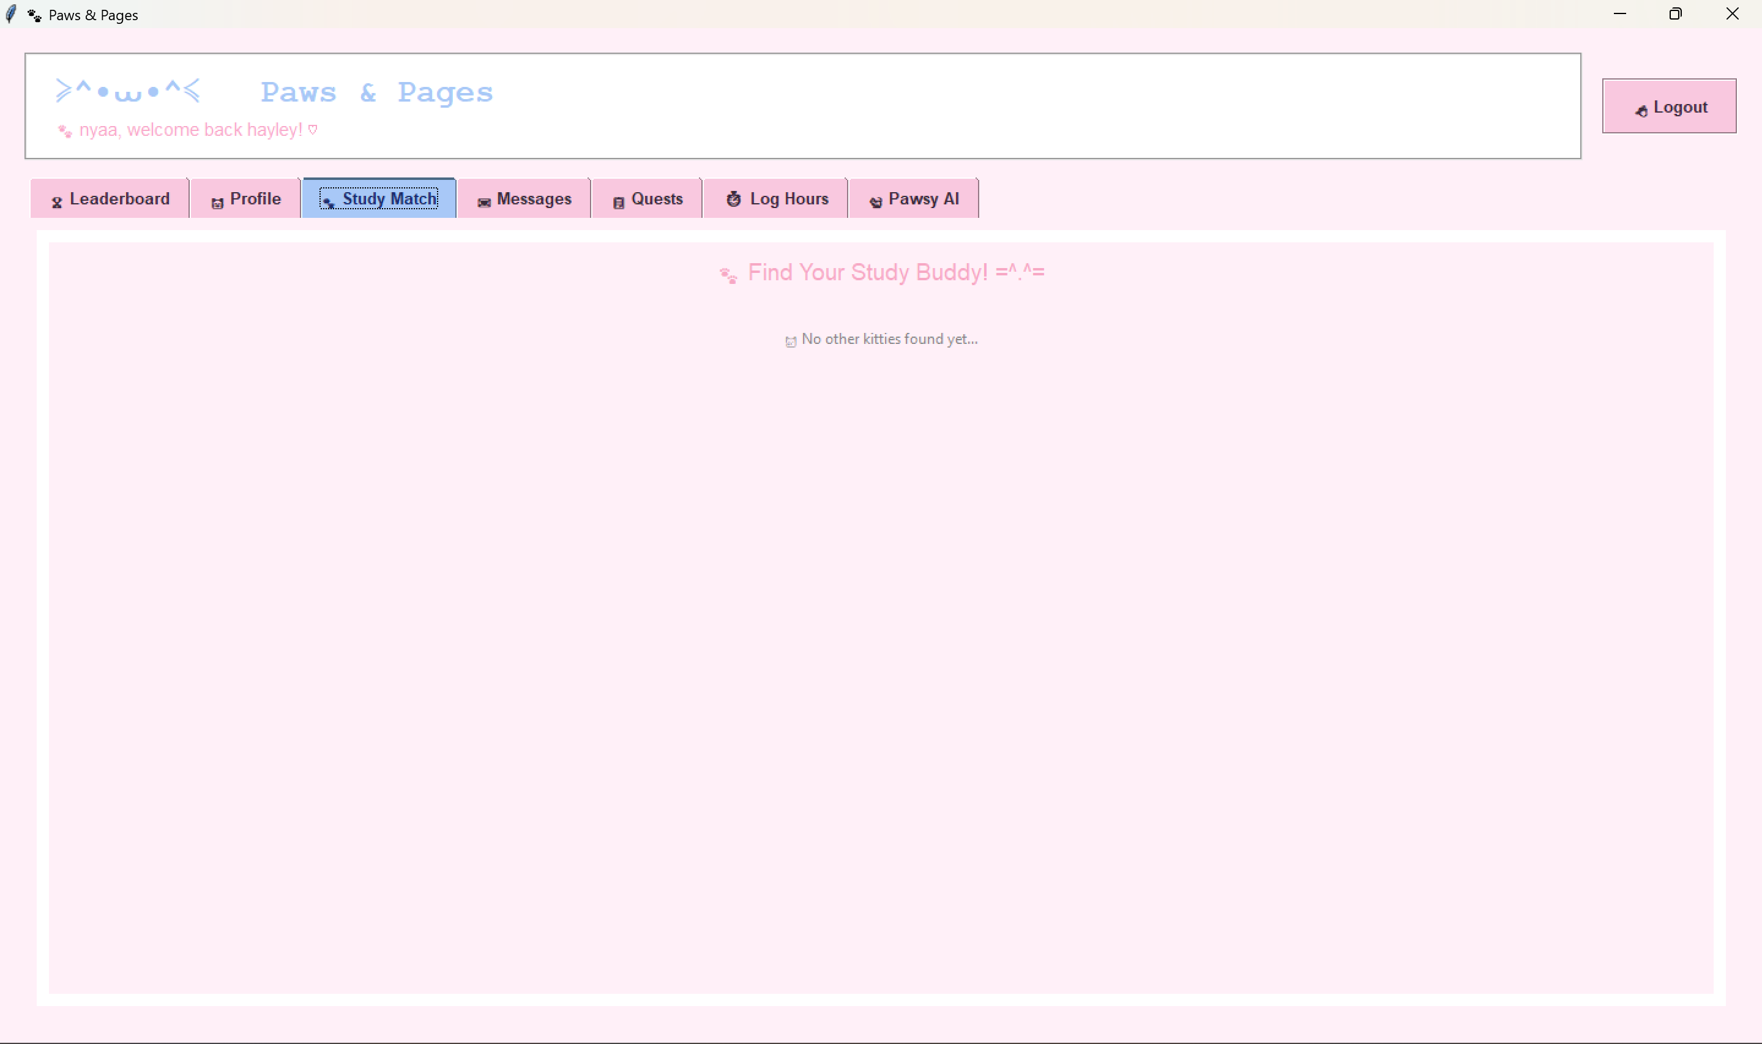Screen dimensions: 1762x1044
Task: Click the trophy icon on Leaderboard tab
Action: pyautogui.click(x=57, y=203)
